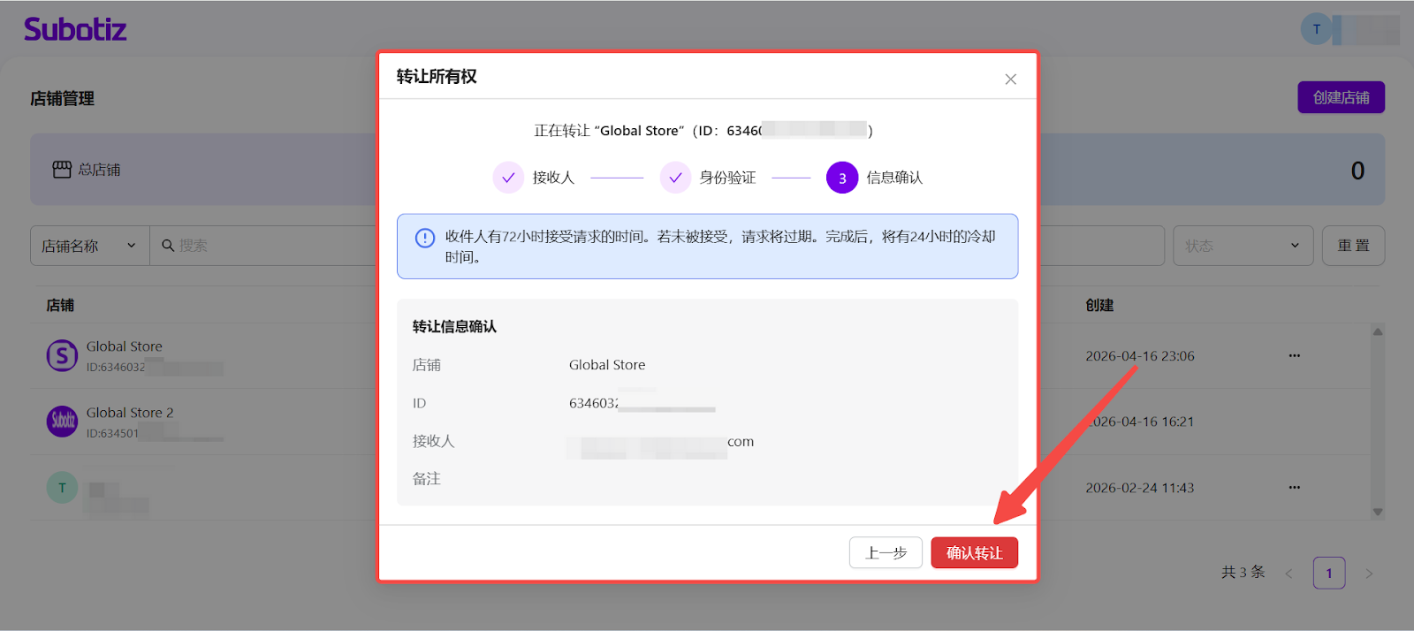Go back with the 上一步 button
Screen dimensions: 1414x631
click(886, 553)
